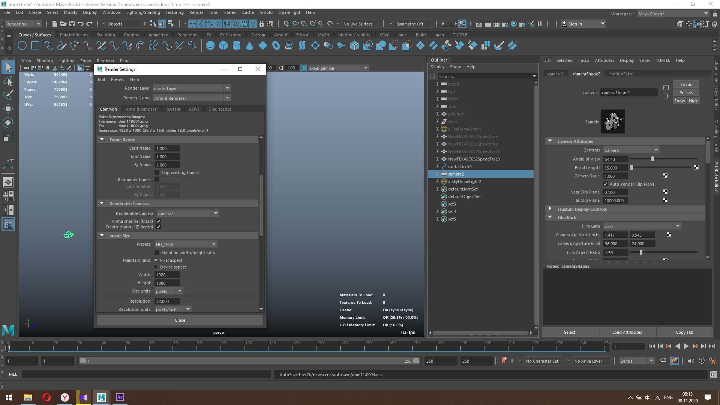
Task: Create new scene icon
Action: 55,24
